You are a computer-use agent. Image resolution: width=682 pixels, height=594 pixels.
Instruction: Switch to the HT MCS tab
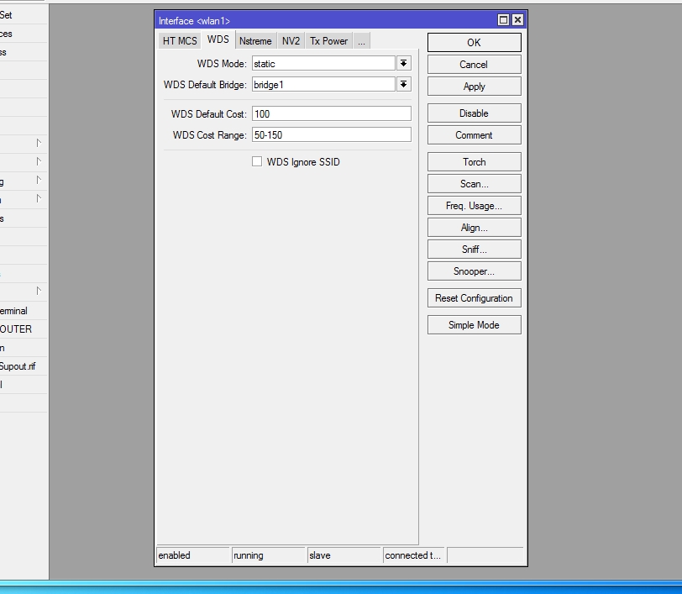[180, 41]
